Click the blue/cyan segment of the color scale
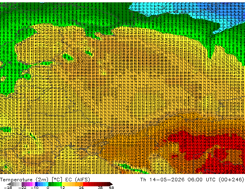The height and width of the screenshot is (189, 245). (x=42, y=184)
